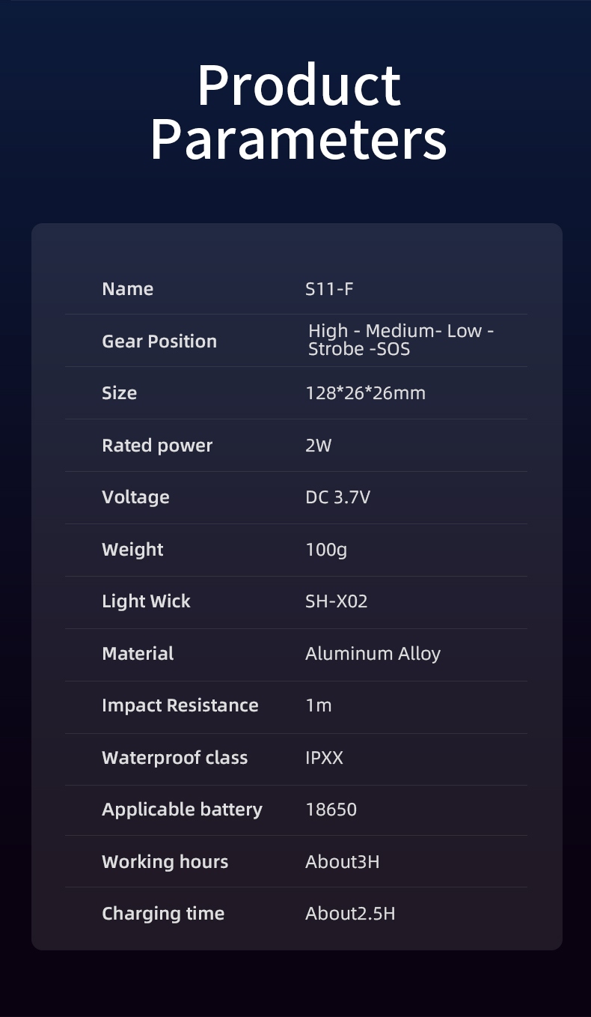The width and height of the screenshot is (591, 1017).
Task: Click the Product Parameters heading
Action: click(x=298, y=112)
